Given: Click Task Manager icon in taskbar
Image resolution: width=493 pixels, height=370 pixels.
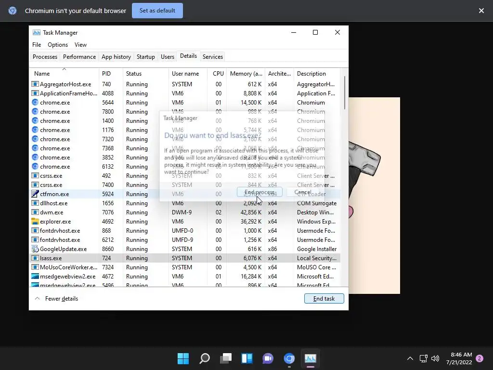Looking at the screenshot, I should point(311,358).
